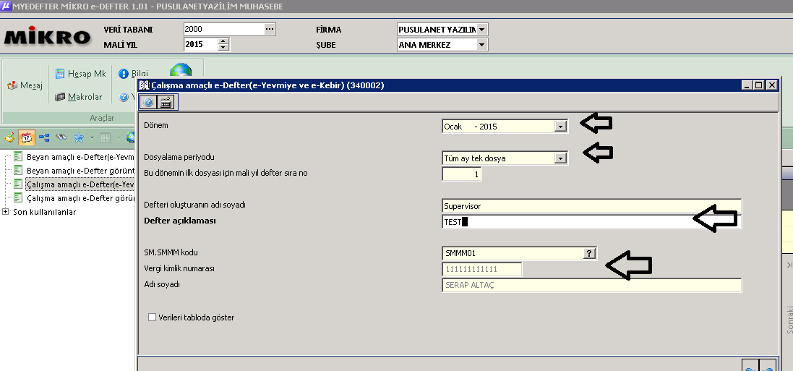Click the notepad with pencil toolbar icon
The image size is (793, 371).
click(x=9, y=137)
